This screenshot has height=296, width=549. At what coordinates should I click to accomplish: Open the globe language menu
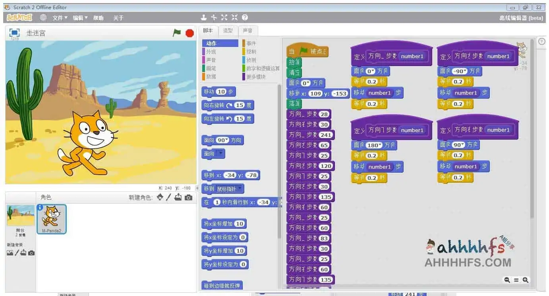(x=43, y=18)
